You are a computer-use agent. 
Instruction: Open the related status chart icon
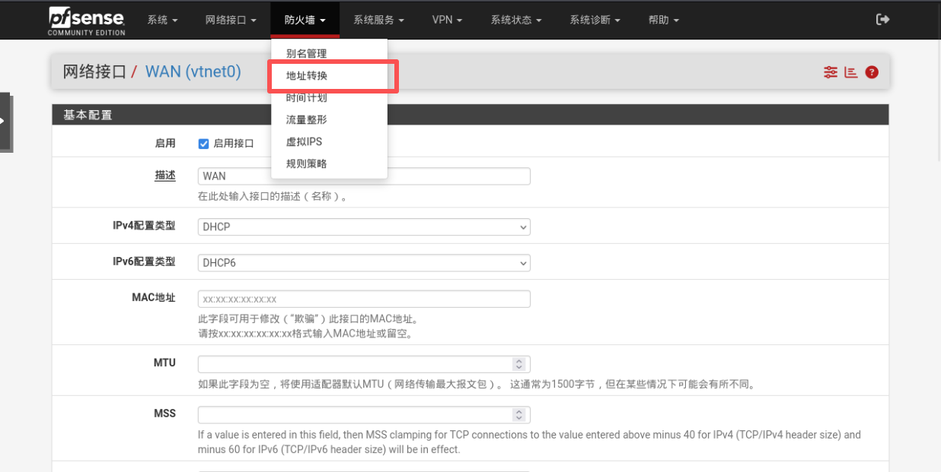pyautogui.click(x=850, y=72)
